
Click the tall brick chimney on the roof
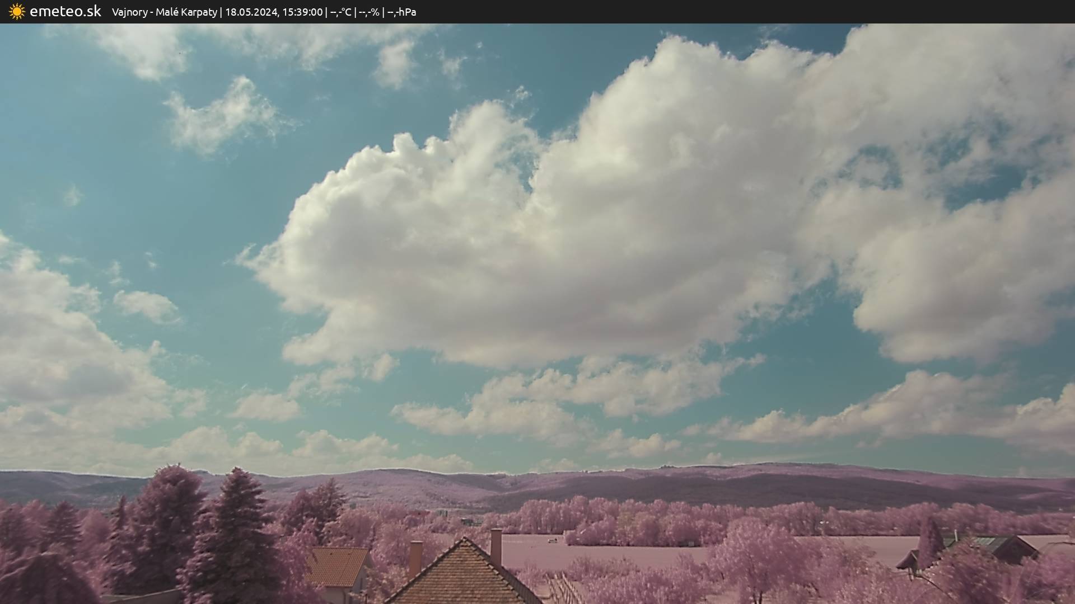[x=496, y=545]
